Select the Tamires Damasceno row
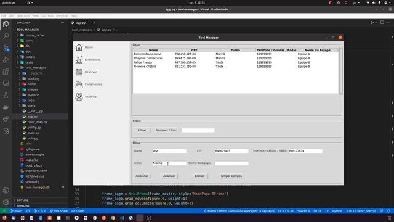This screenshot has height=222, width=394. coord(235,54)
